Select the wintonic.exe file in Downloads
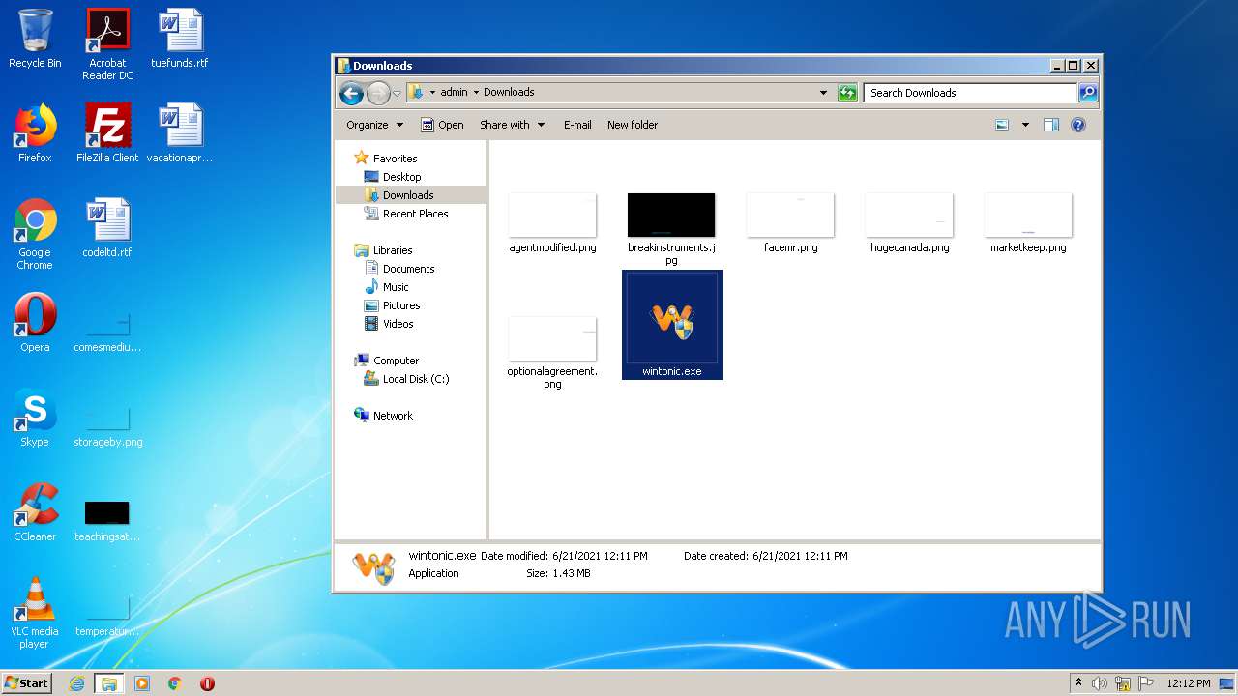1238x696 pixels. click(x=672, y=325)
